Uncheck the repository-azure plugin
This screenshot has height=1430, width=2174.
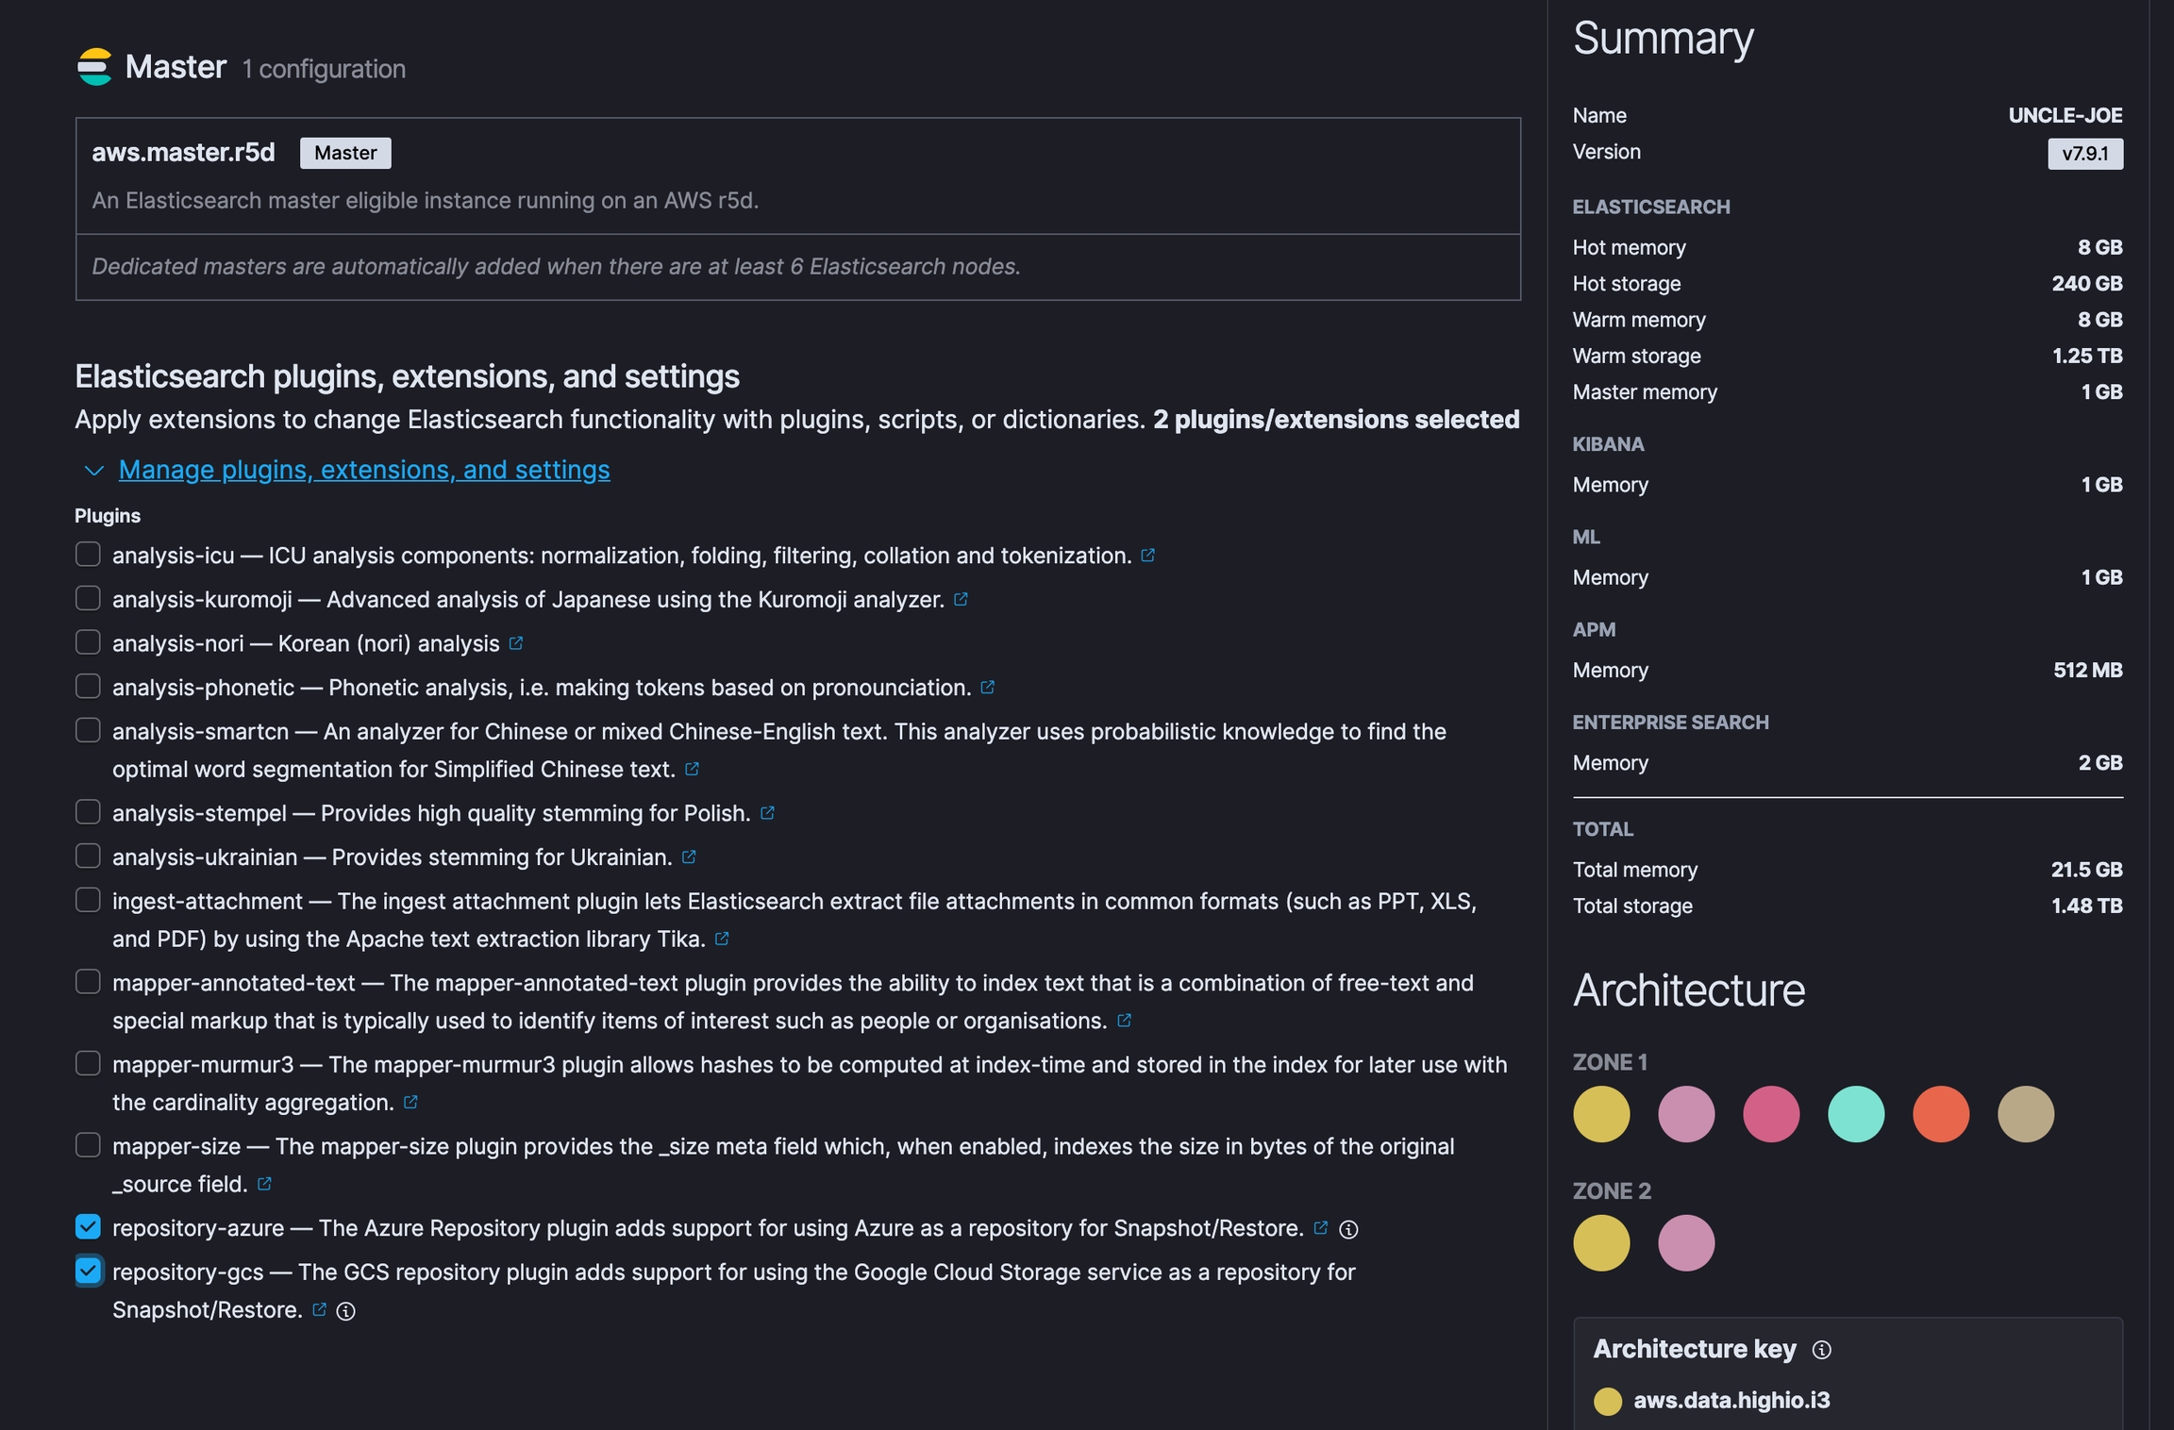click(88, 1226)
